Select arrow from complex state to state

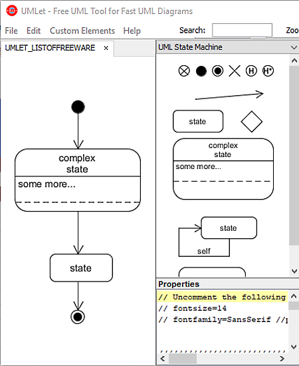click(78, 233)
